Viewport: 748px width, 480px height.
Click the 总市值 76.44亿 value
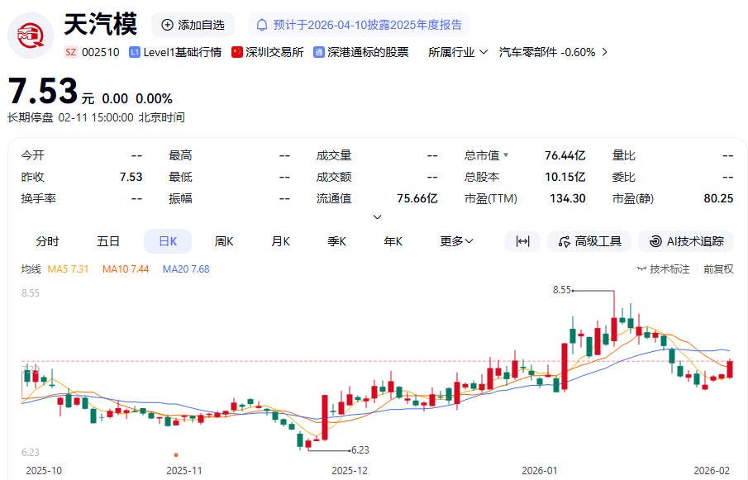click(565, 155)
